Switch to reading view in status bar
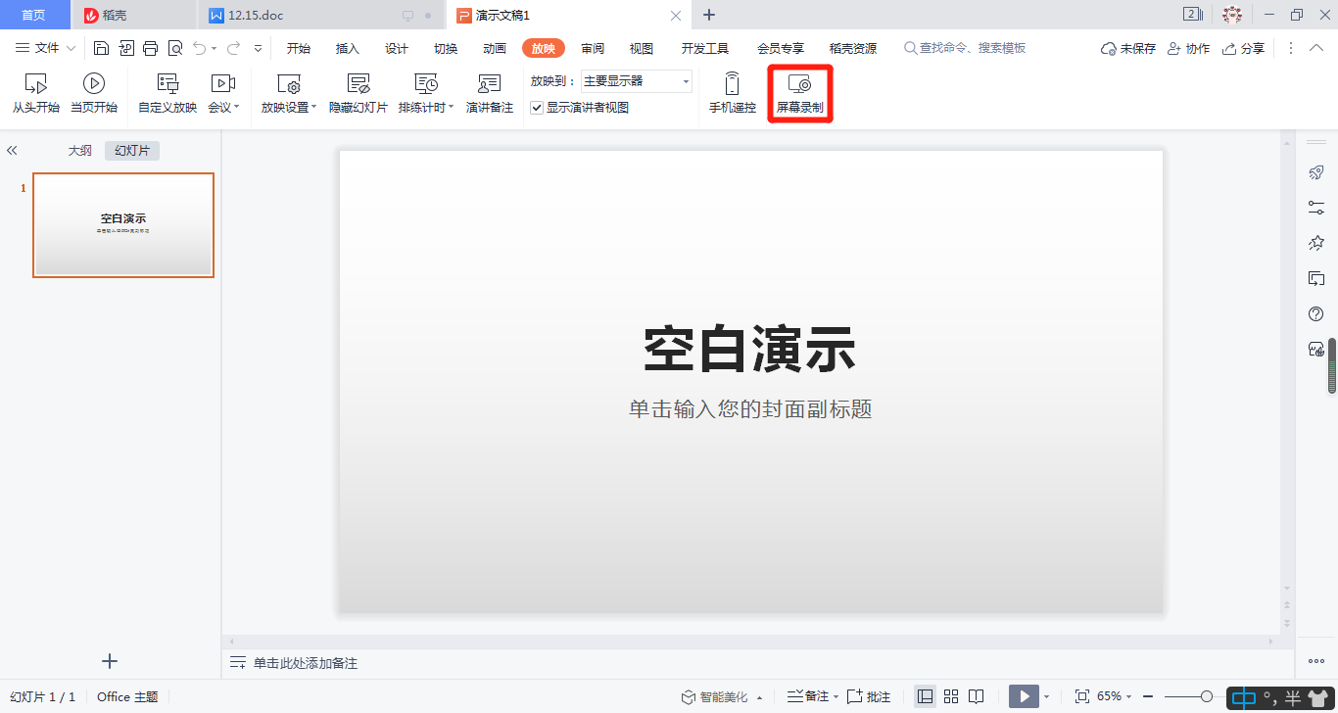 pyautogui.click(x=976, y=696)
